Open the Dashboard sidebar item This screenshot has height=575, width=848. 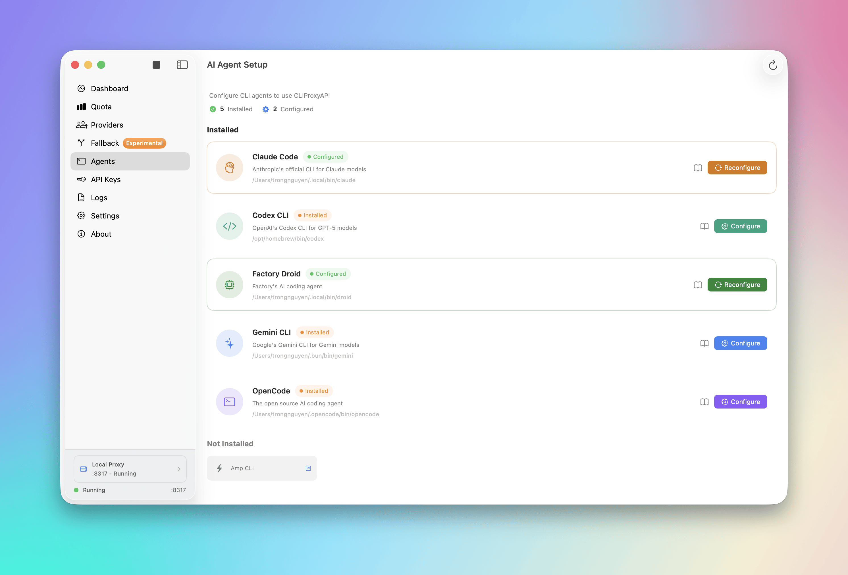click(109, 89)
